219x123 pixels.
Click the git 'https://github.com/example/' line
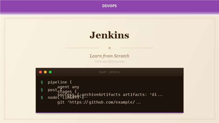(x=99, y=102)
